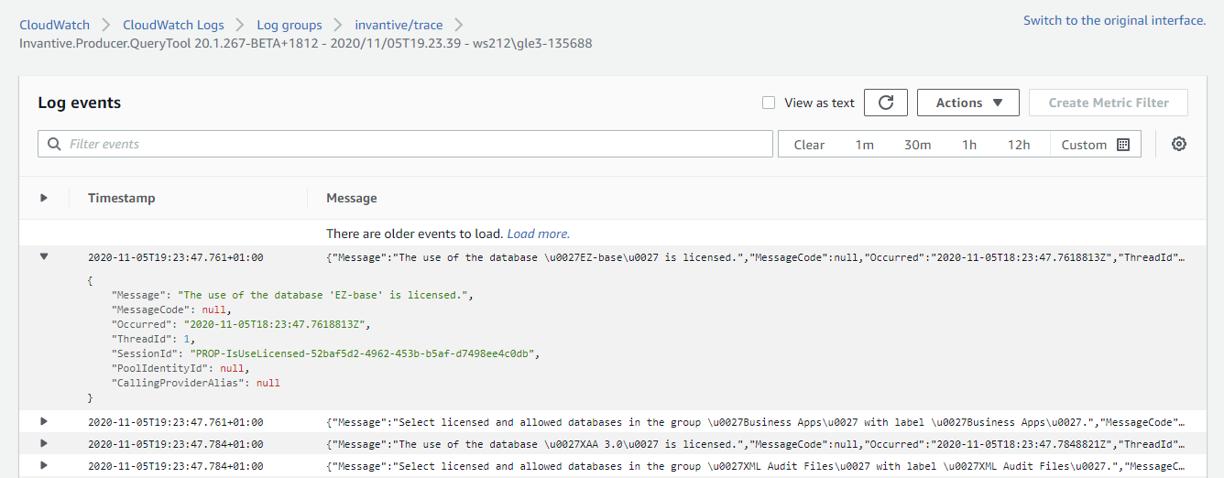Viewport: 1224px width, 478px height.
Task: Open the Custom time range picker
Action: 1095,145
